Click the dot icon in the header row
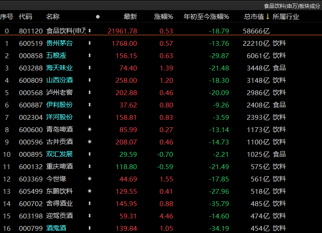 click(x=98, y=17)
